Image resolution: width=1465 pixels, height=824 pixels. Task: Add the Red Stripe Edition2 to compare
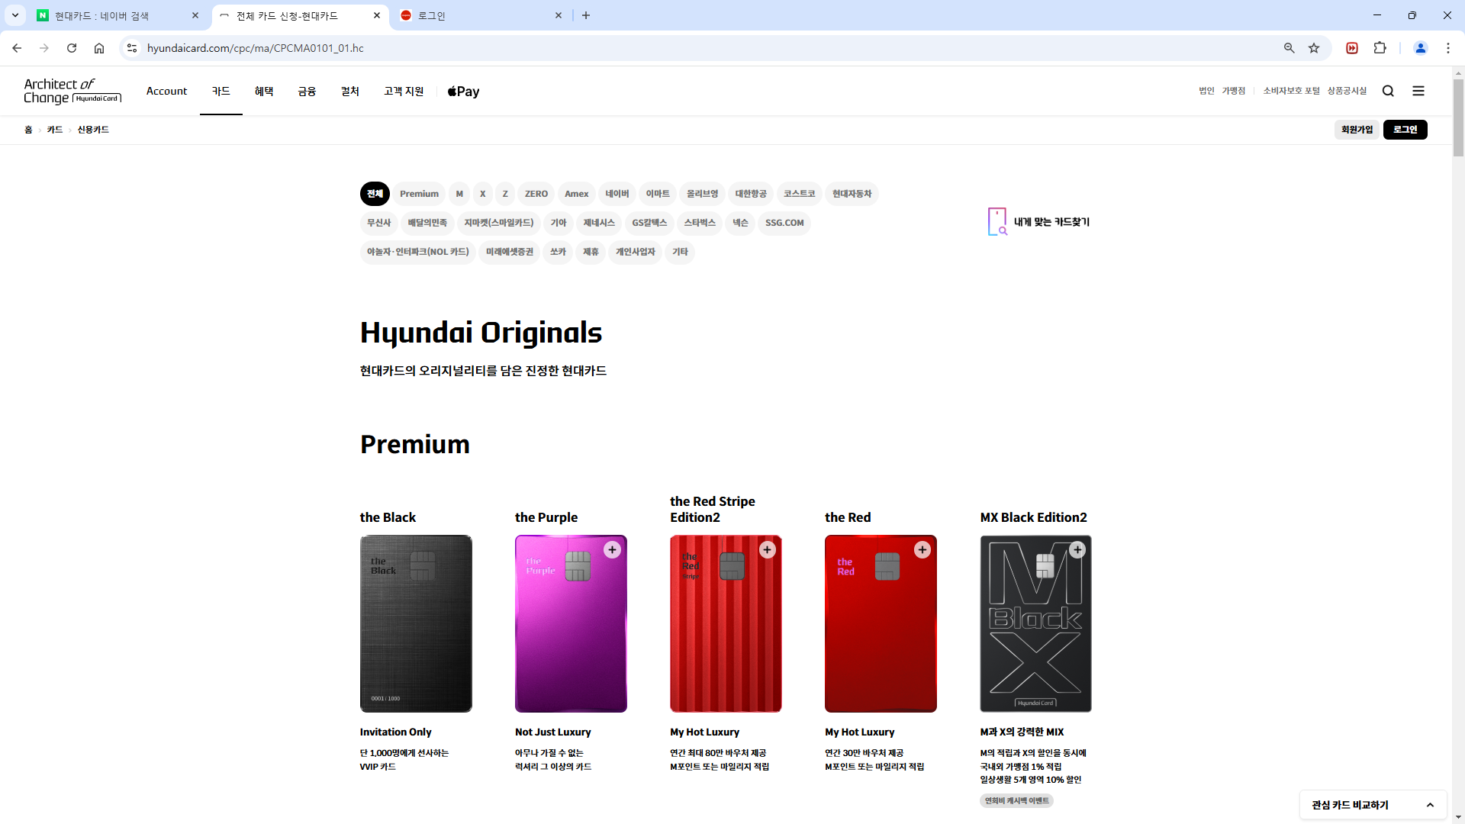pos(768,550)
